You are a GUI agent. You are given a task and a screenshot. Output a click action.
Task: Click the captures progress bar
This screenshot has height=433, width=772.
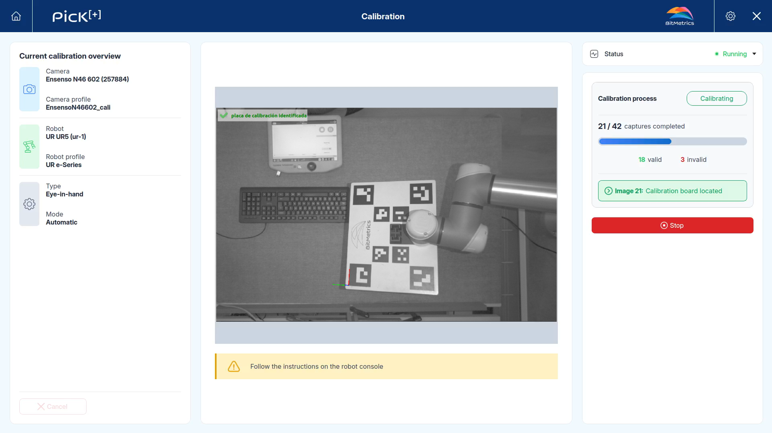[672, 141]
